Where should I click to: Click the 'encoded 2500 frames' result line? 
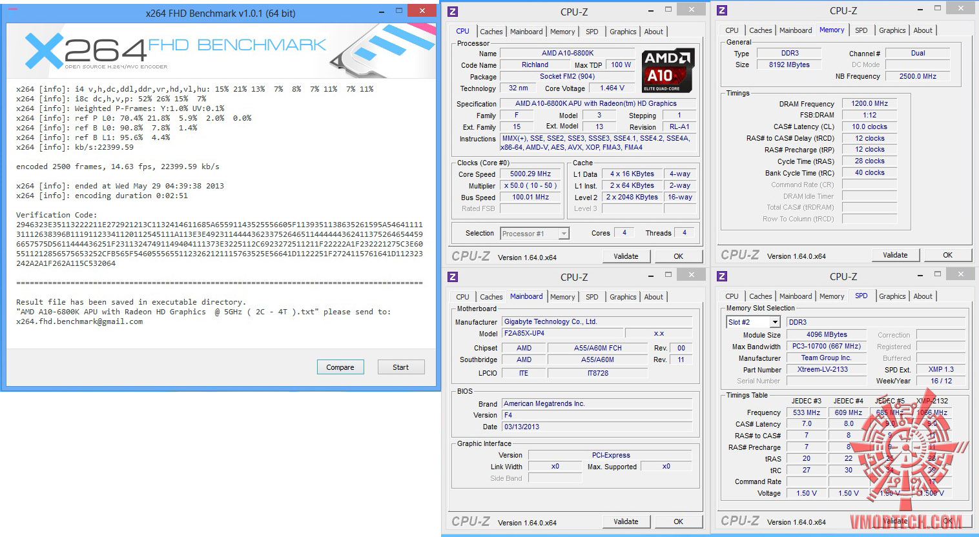pos(118,167)
